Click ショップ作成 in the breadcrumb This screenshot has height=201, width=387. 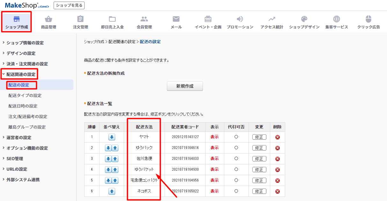94,42
